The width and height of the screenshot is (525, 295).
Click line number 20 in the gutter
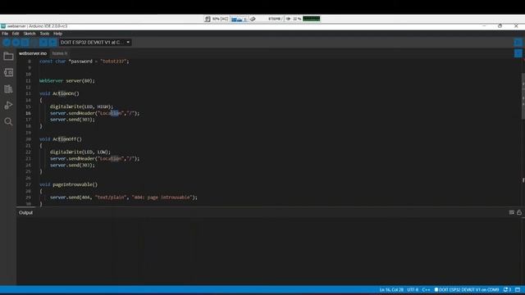pos(28,139)
